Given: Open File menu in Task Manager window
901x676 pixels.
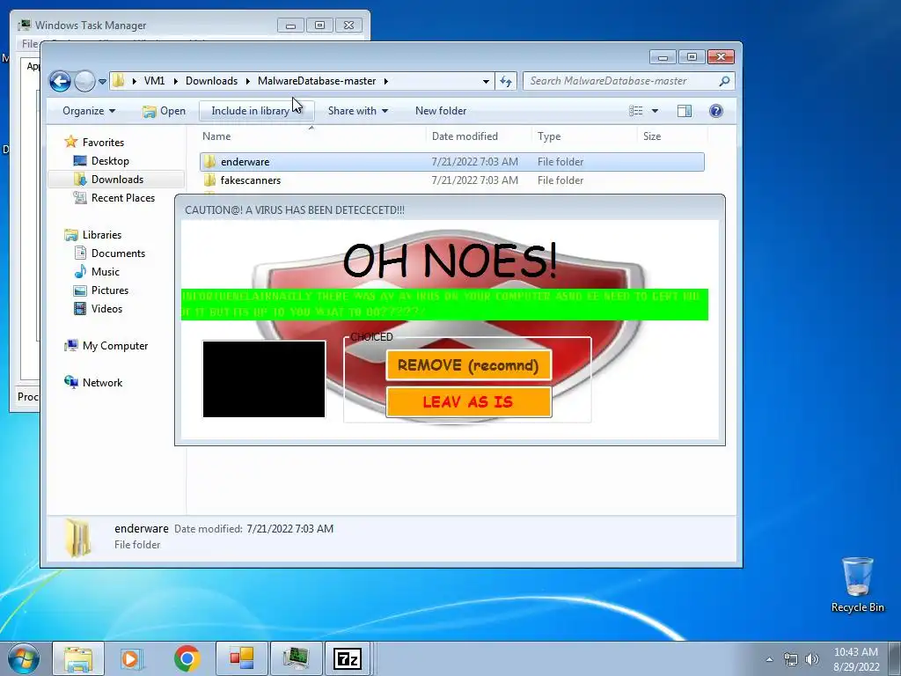Looking at the screenshot, I should coord(29,44).
